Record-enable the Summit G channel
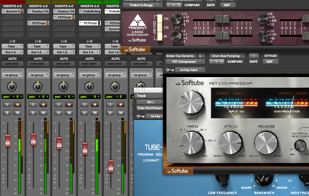This screenshot has height=196, width=309. [x=18, y=104]
